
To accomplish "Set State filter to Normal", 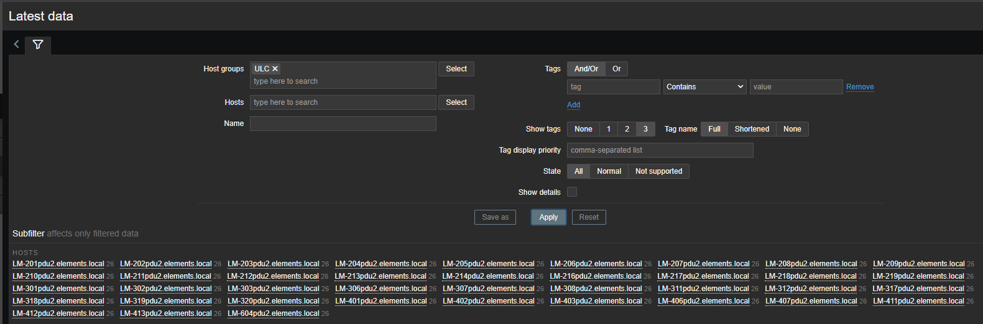I will click(609, 171).
